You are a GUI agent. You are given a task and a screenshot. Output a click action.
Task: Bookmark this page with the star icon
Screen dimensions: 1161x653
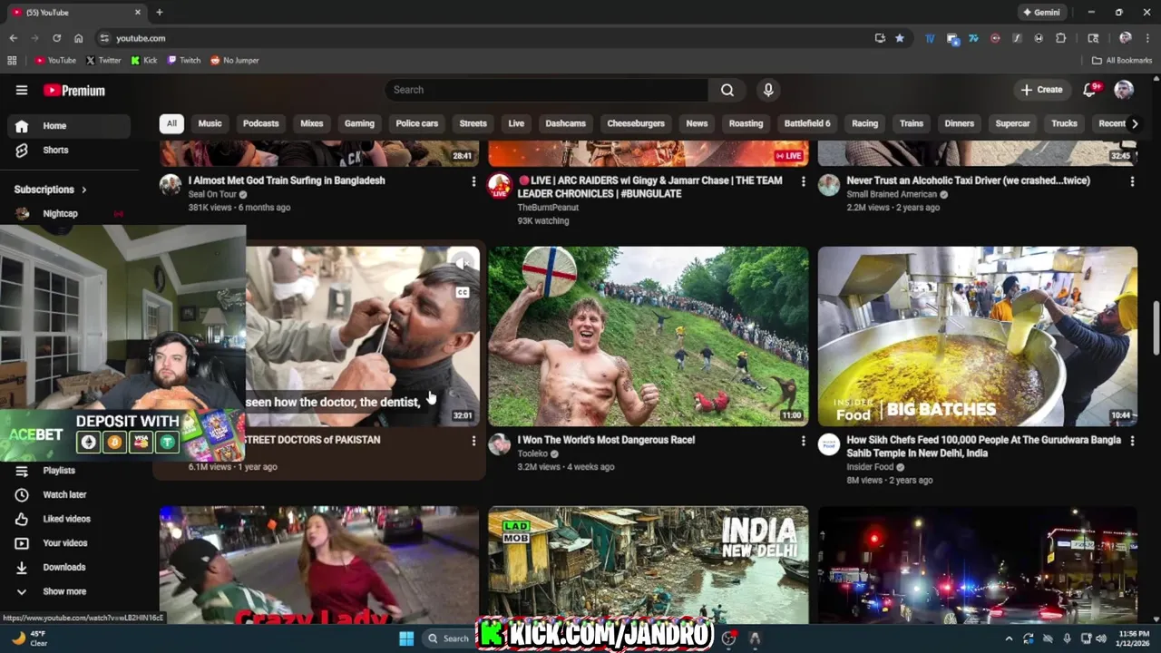click(900, 38)
